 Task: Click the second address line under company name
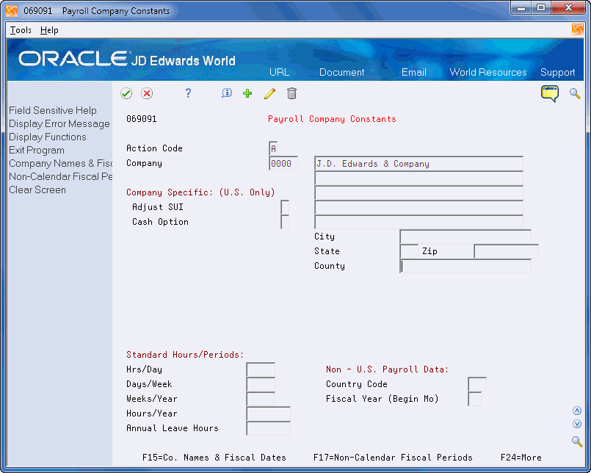pyautogui.click(x=418, y=178)
